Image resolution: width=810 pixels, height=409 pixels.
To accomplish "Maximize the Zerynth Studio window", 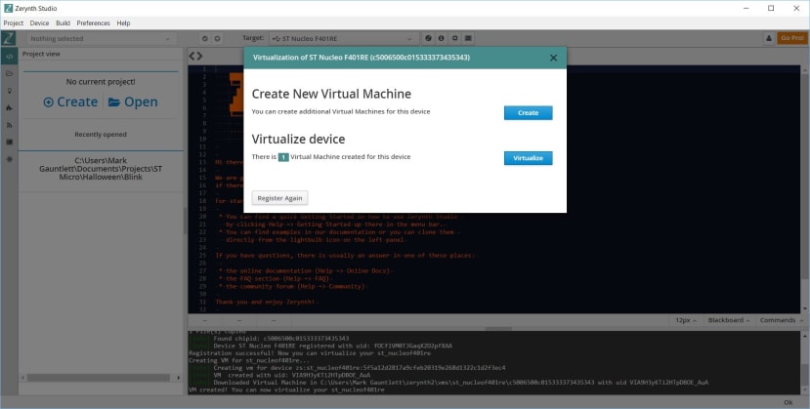I will [771, 8].
